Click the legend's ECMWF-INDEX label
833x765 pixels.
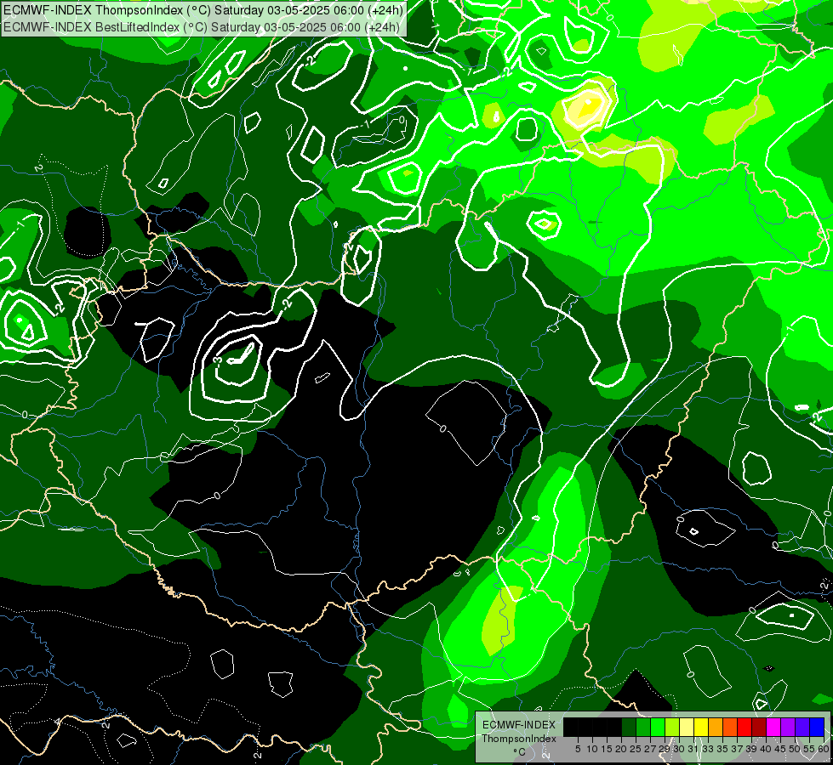tap(519, 725)
